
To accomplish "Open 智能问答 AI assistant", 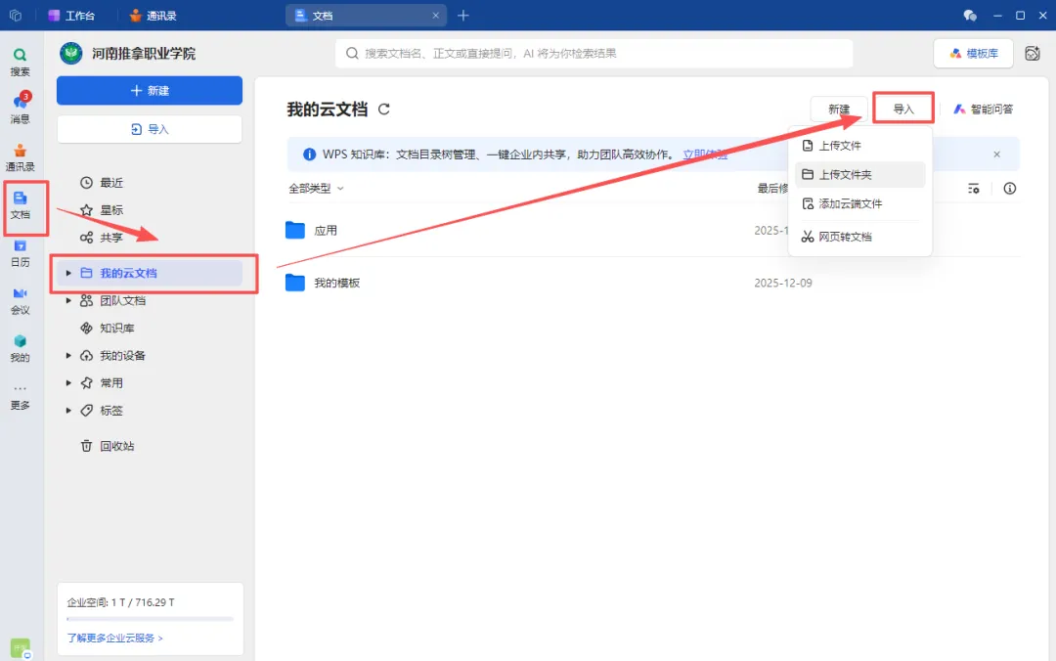I will (x=983, y=110).
